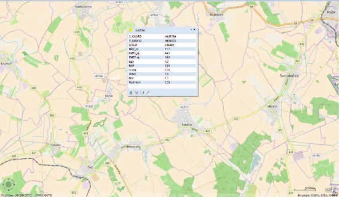Select the BaP row label
The width and height of the screenshot is (339, 197).
click(132, 65)
